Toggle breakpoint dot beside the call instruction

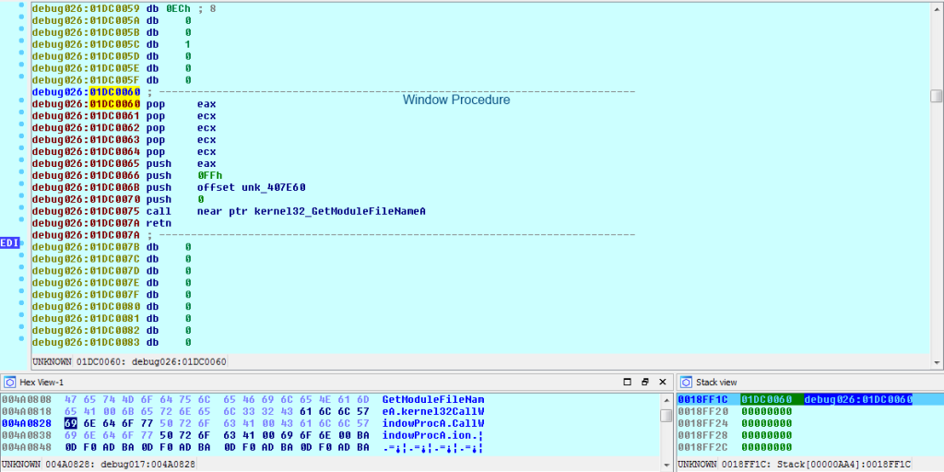click(20, 211)
